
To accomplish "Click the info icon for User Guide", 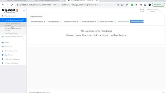I will [3, 63].
